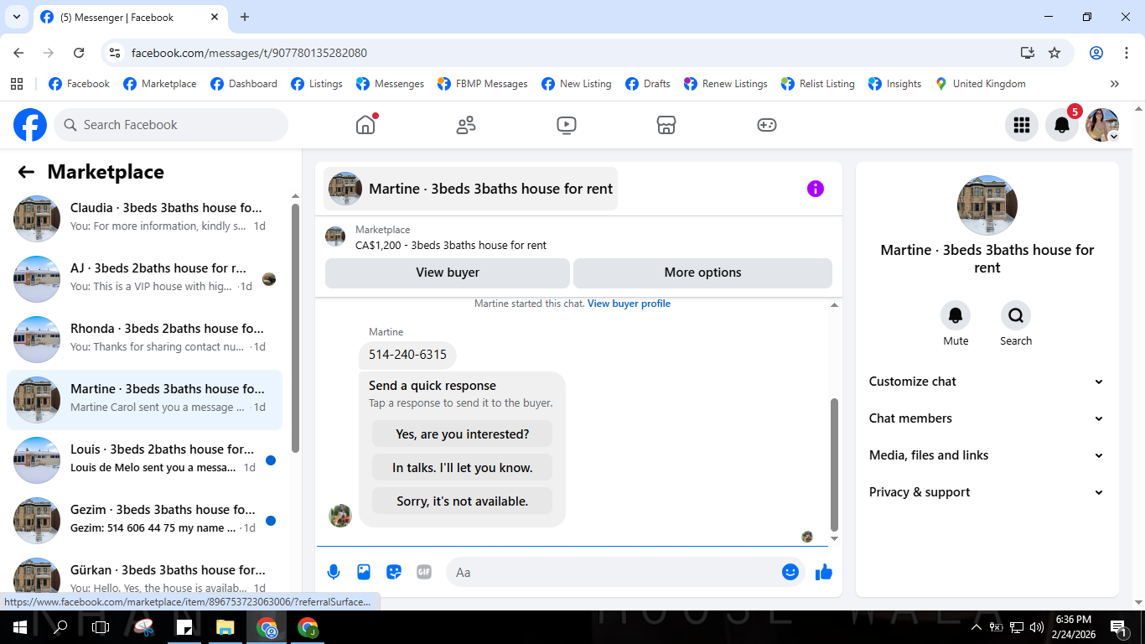Open account menu via profile picture
1145x644 pixels.
pos(1102,125)
